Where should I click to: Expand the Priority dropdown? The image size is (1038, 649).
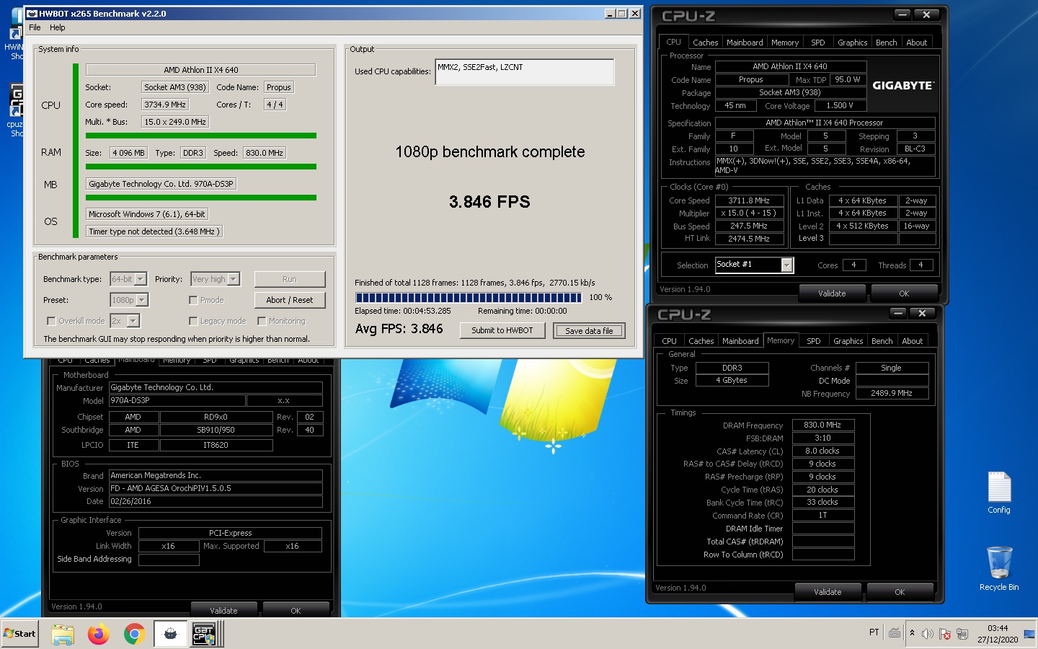(234, 279)
